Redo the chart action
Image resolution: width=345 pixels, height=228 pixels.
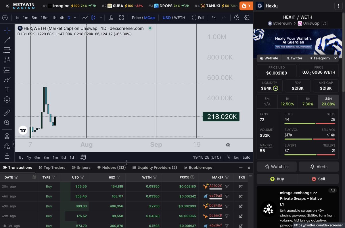click(224, 18)
